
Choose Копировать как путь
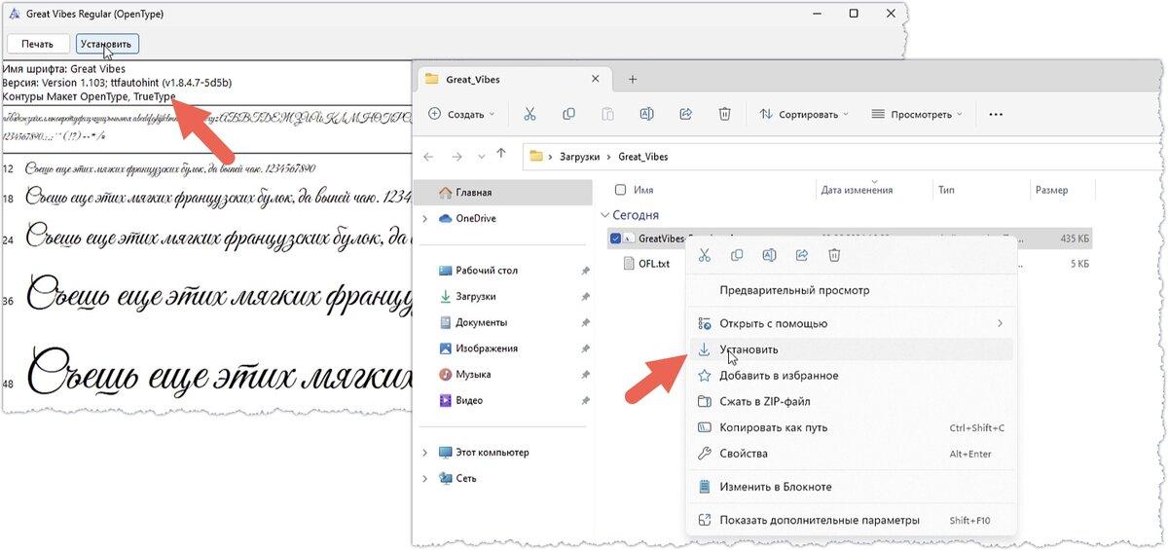tap(852, 427)
